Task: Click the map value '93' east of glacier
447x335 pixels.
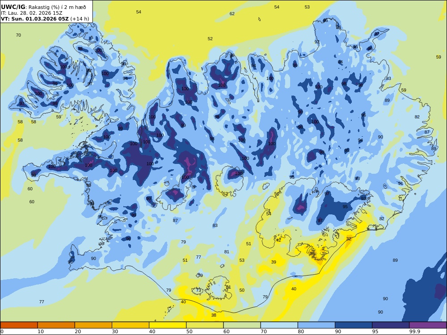Action: pos(363,199)
